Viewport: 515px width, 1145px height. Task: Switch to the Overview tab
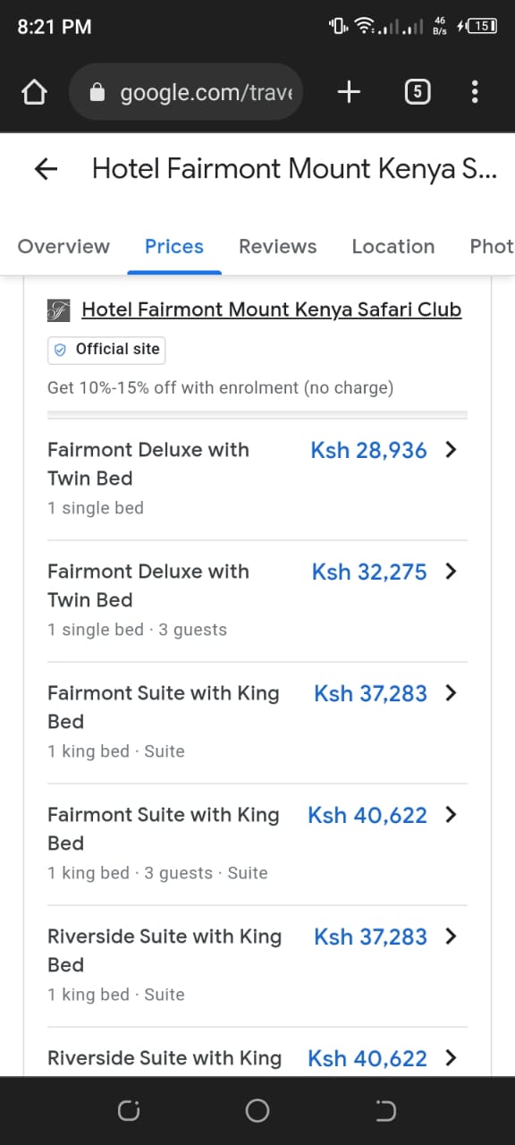point(63,247)
